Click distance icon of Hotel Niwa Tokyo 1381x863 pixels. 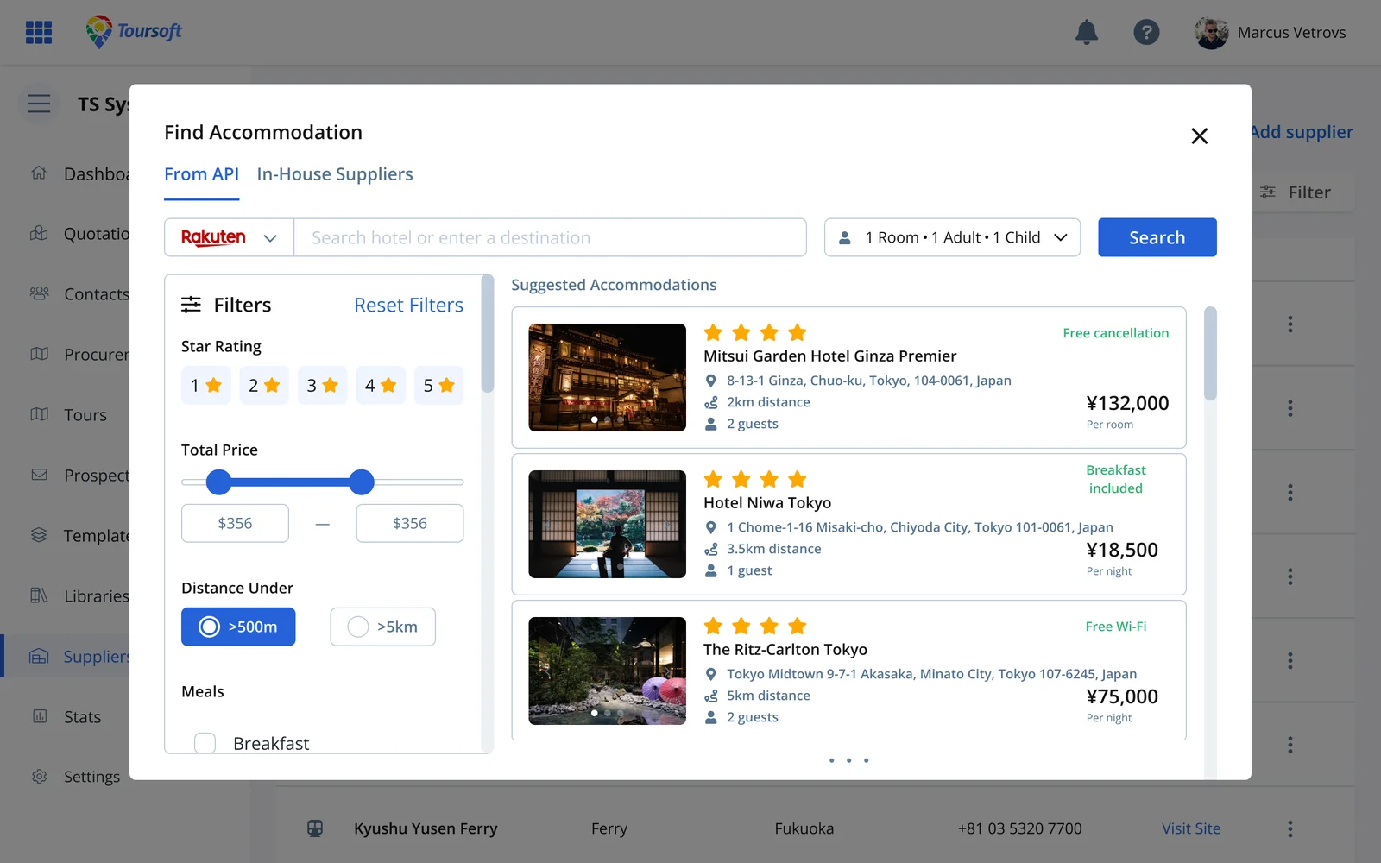[711, 549]
